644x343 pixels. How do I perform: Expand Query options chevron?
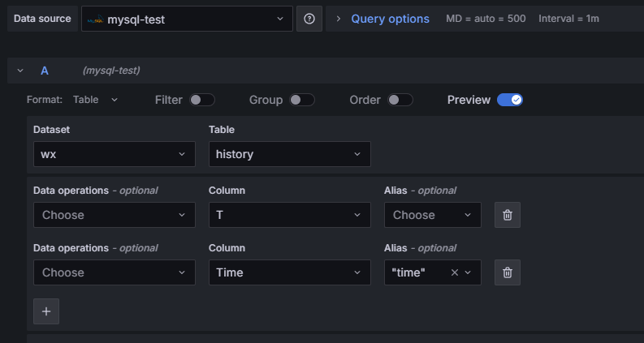[339, 19]
